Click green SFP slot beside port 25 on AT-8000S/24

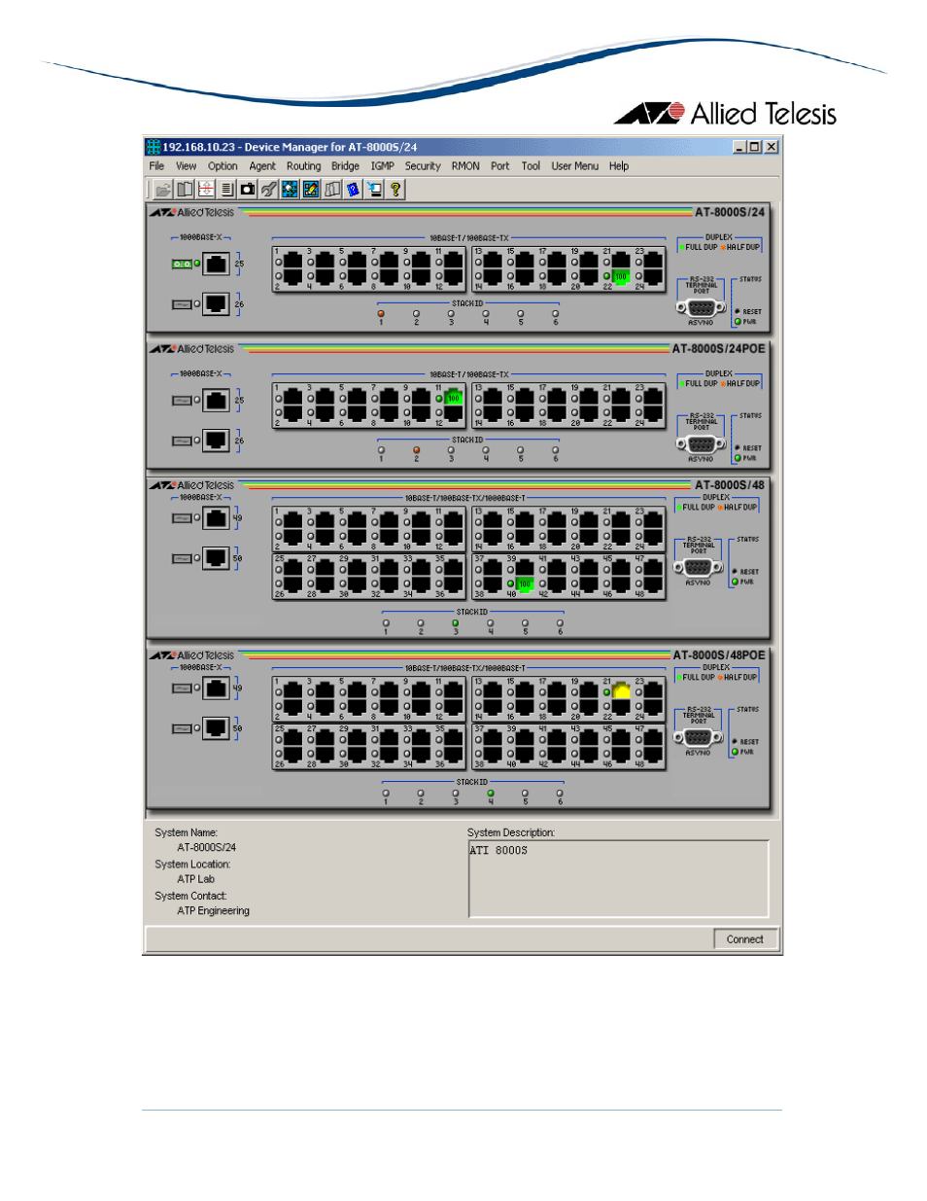(182, 265)
